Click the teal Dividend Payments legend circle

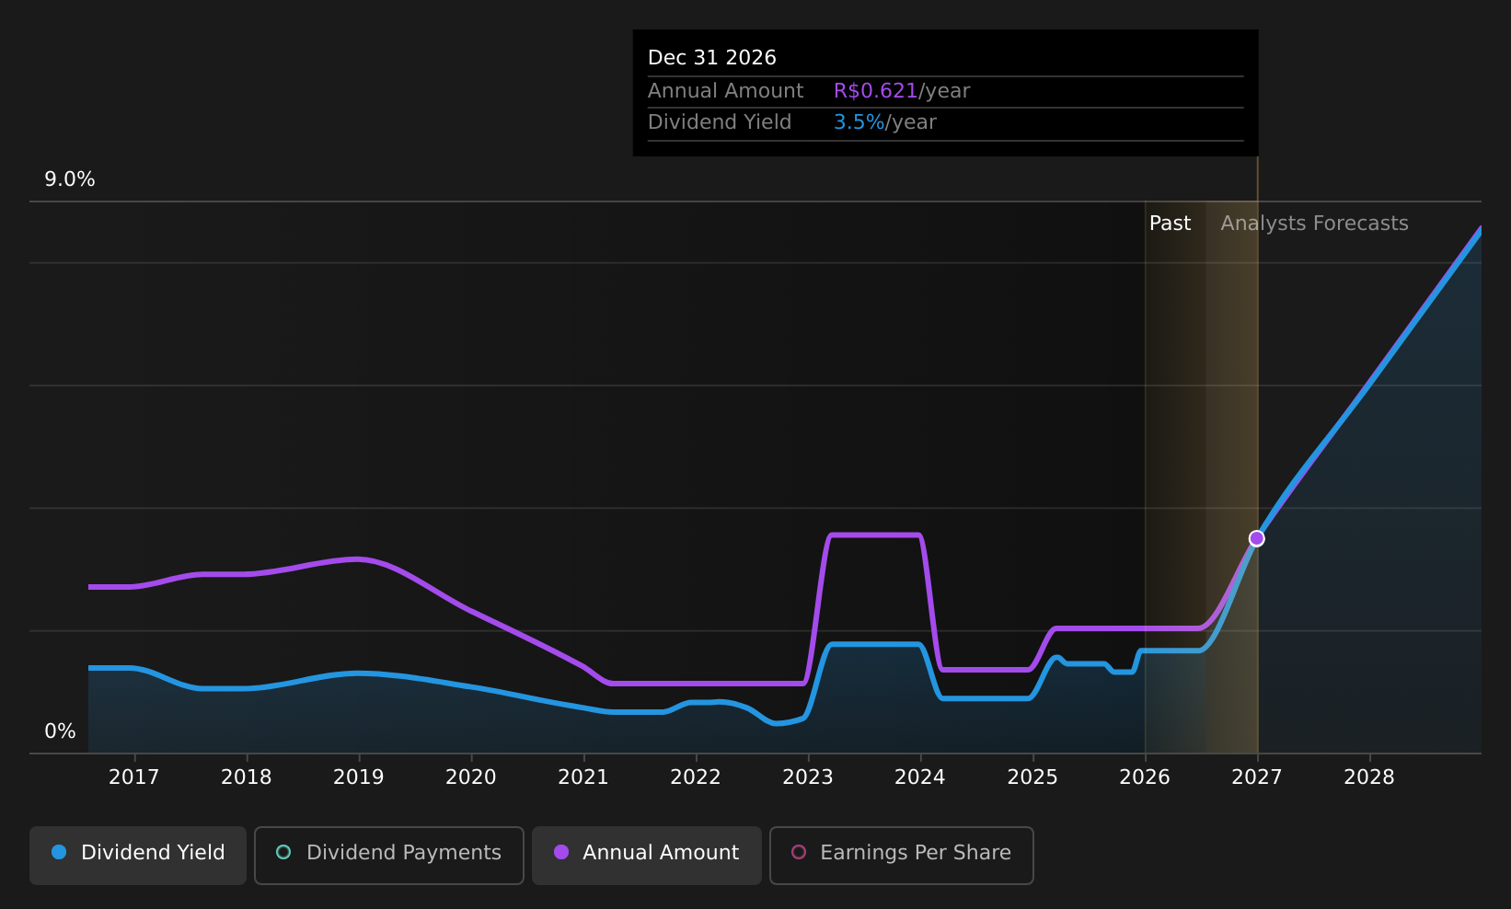[283, 852]
